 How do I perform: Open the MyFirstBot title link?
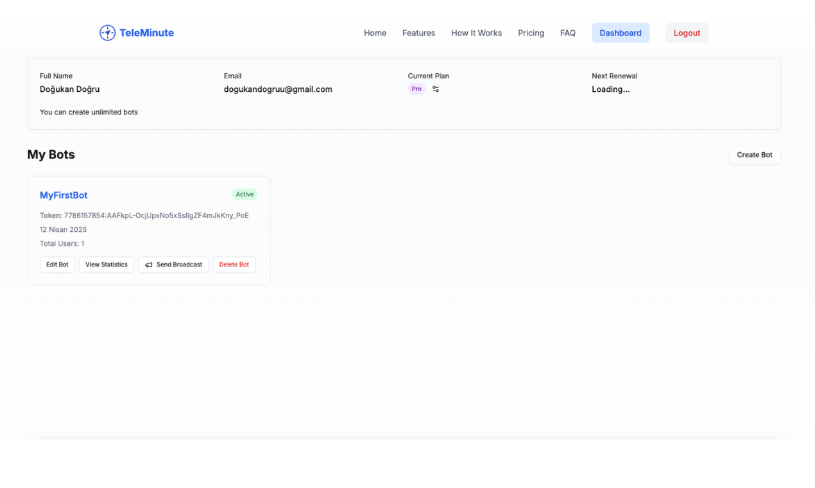pos(64,195)
